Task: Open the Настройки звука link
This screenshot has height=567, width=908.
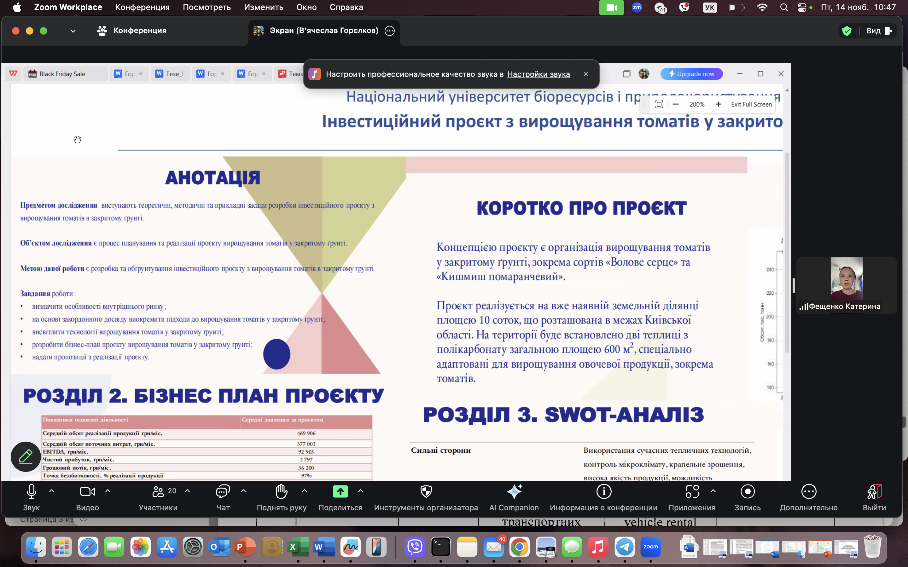Action: point(538,74)
